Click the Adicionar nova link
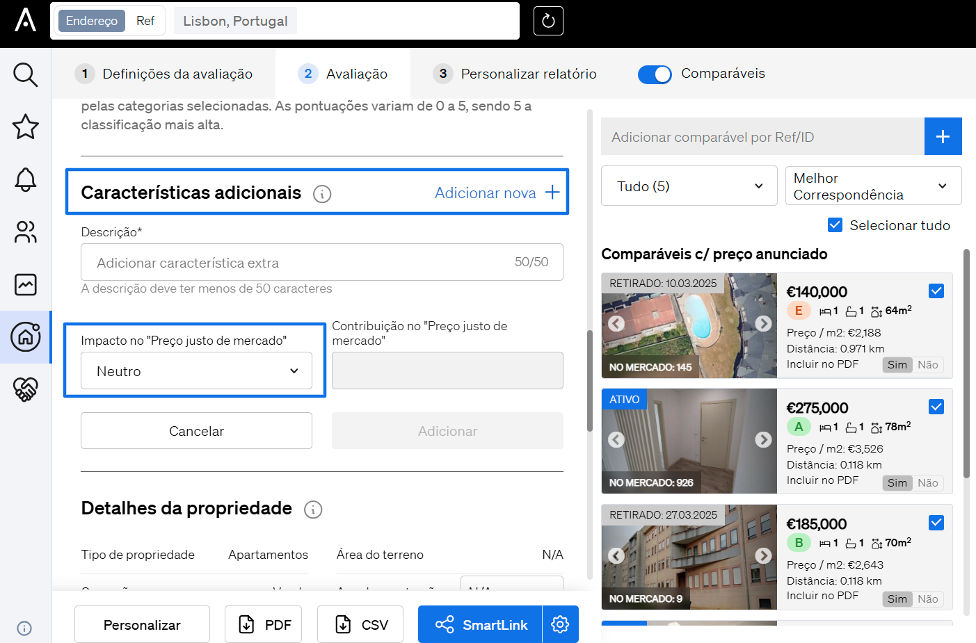This screenshot has height=643, width=976. point(497,193)
